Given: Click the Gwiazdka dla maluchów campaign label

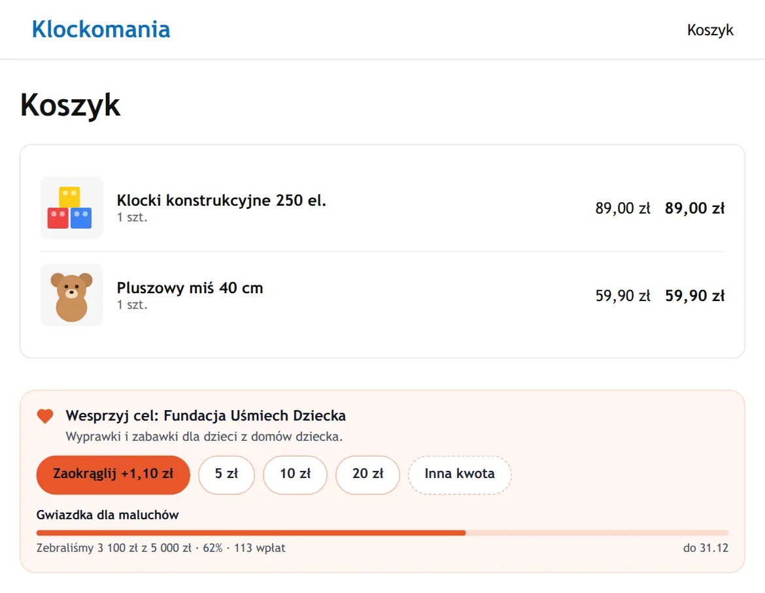Looking at the screenshot, I should pyautogui.click(x=108, y=515).
